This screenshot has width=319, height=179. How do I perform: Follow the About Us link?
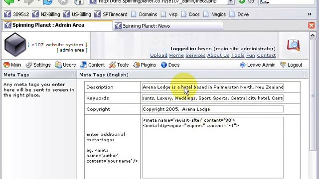click(x=218, y=55)
